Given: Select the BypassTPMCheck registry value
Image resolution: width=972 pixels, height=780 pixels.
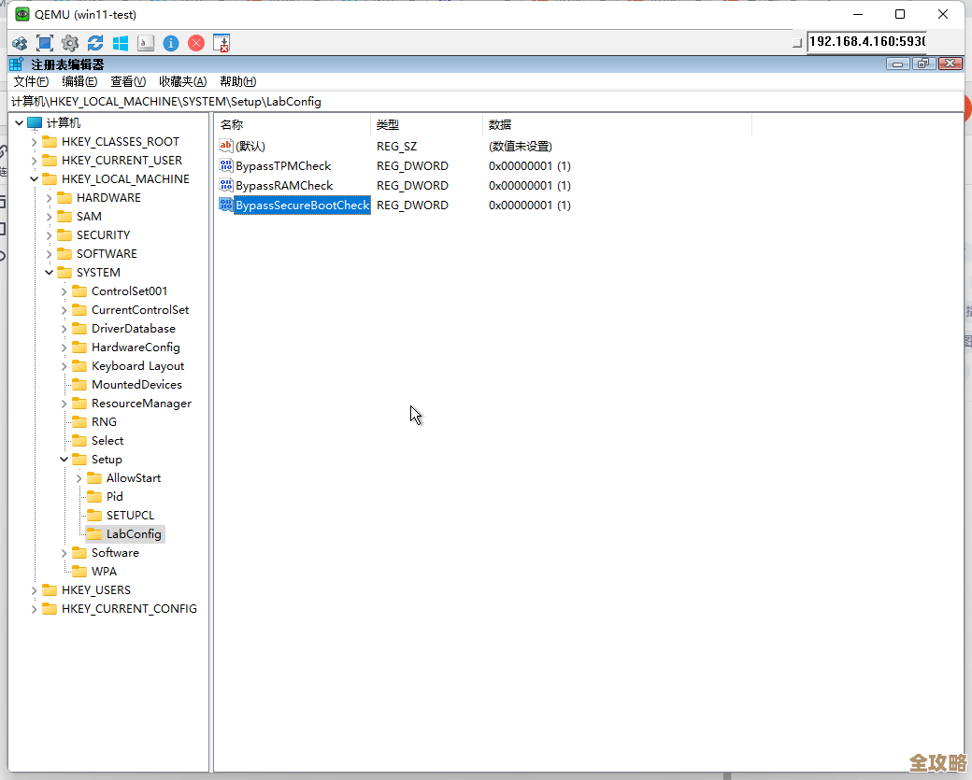Looking at the screenshot, I should tap(282, 165).
